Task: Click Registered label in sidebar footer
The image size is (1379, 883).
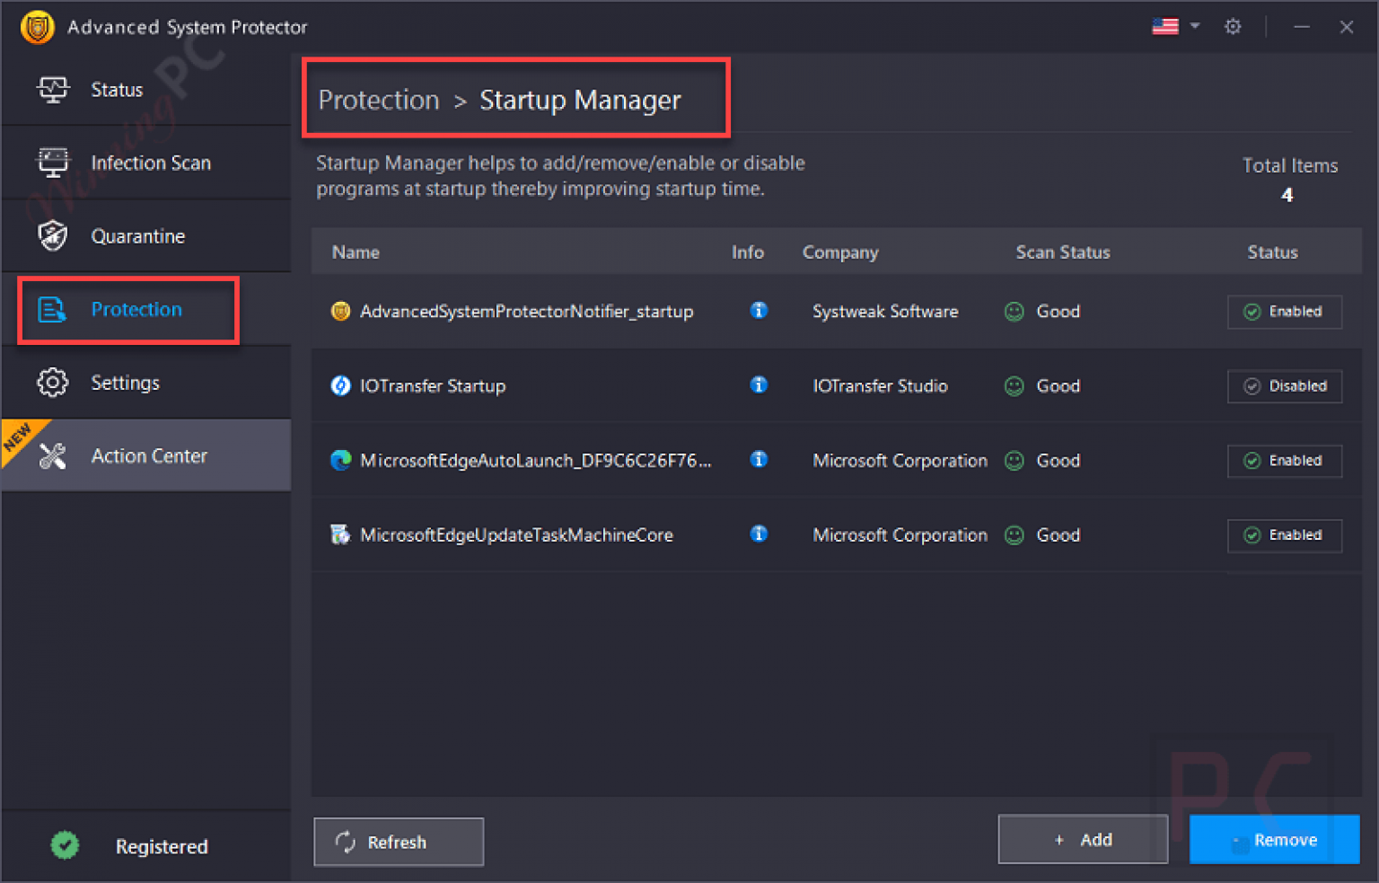Action: (162, 846)
